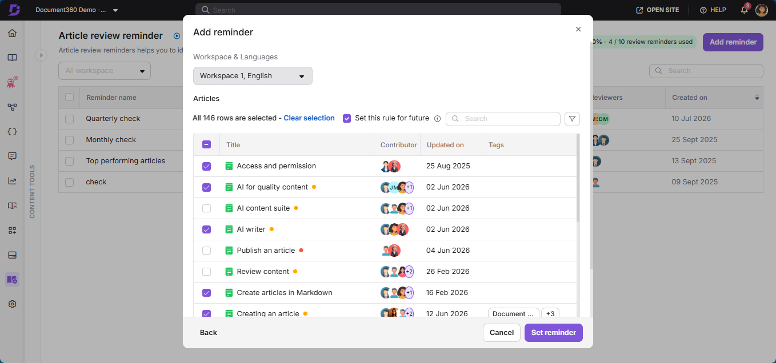Click the Document360 logo icon
The width and height of the screenshot is (776, 363).
14,10
